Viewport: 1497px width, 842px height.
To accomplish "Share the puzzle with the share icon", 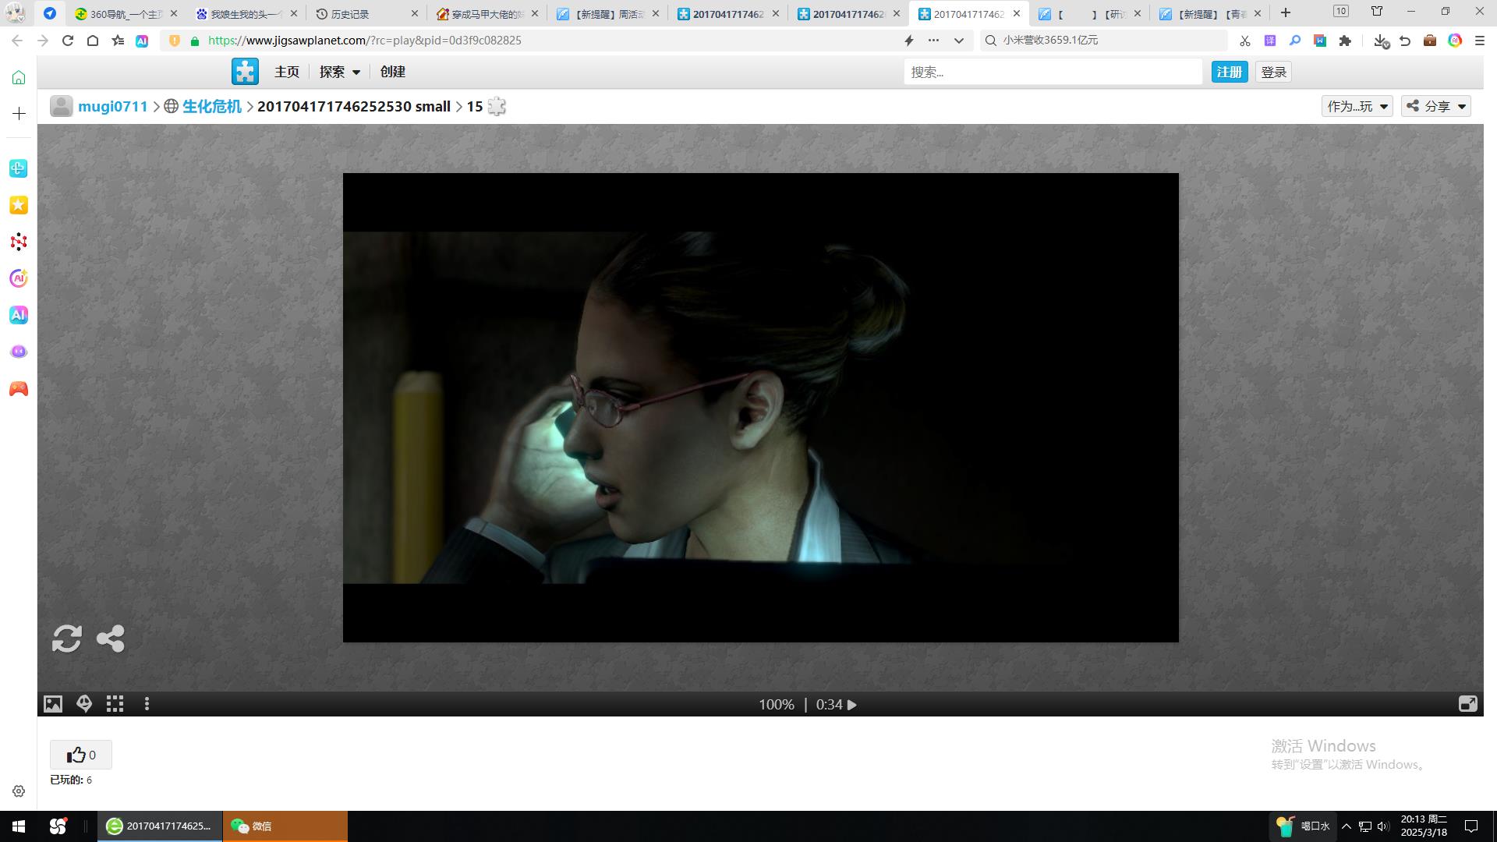I will click(x=111, y=639).
